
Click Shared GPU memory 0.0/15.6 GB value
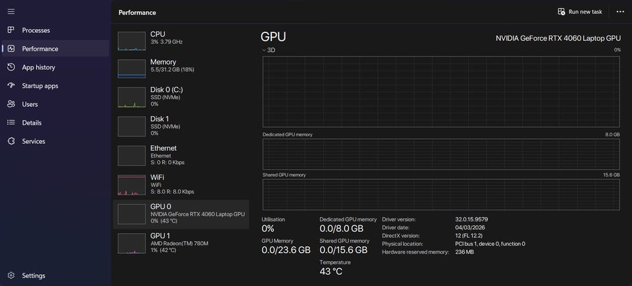344,250
